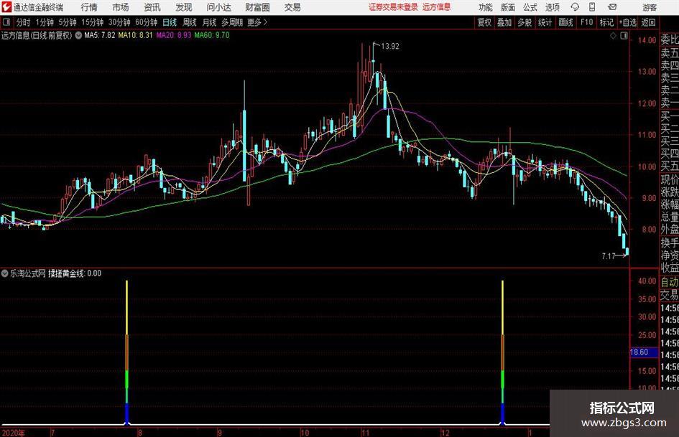Click the MA20: 8.93 legend value
Screen dimensions: 679x437
click(174, 35)
